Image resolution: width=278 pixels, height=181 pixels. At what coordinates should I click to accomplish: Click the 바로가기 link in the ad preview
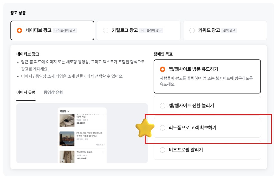(x=100, y=145)
